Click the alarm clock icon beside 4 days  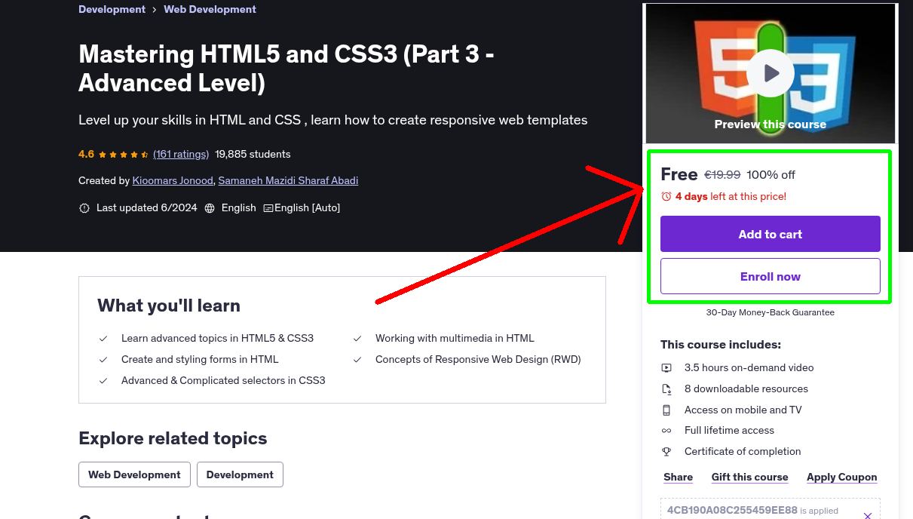coord(666,196)
